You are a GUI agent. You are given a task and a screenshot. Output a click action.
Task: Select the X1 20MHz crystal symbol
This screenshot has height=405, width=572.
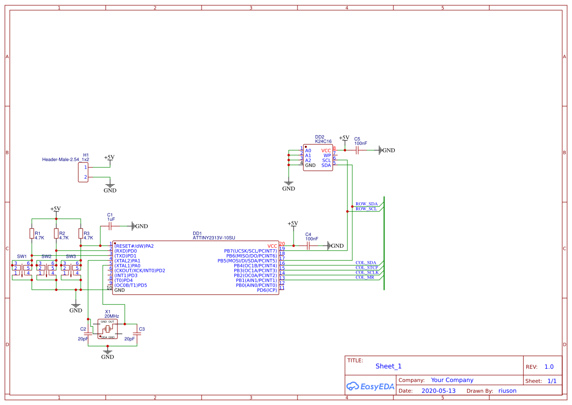click(x=108, y=329)
